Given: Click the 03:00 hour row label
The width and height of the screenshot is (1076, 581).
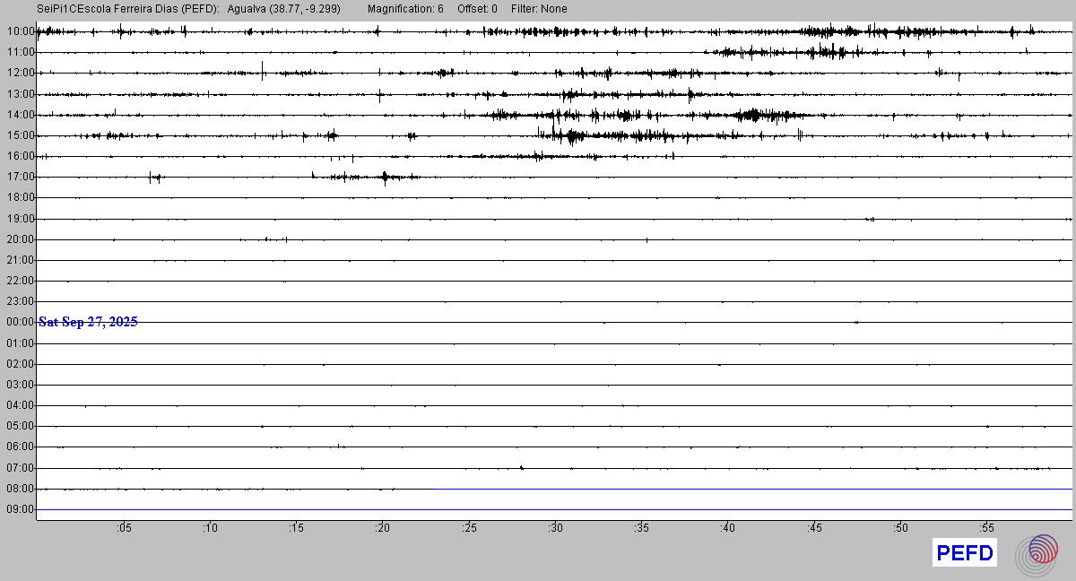Looking at the screenshot, I should (20, 385).
